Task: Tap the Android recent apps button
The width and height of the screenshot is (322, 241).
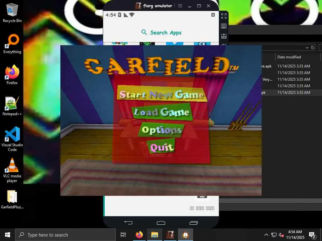Action: (193, 223)
